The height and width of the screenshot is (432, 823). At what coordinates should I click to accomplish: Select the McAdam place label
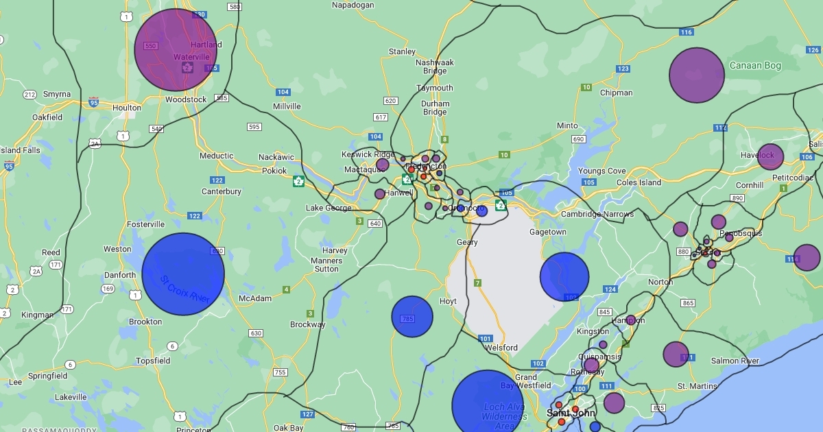tap(254, 298)
